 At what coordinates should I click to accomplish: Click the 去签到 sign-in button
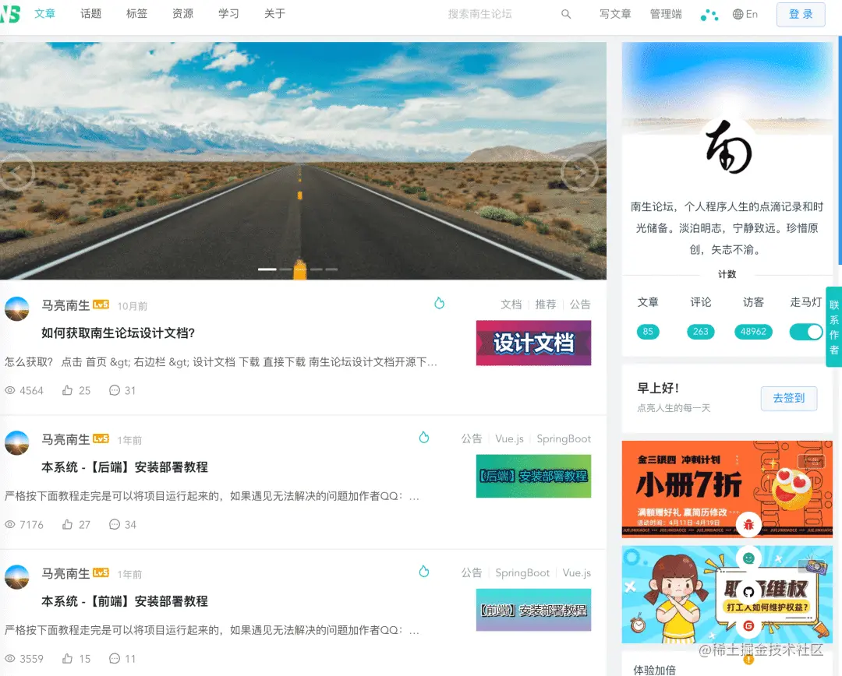(788, 398)
